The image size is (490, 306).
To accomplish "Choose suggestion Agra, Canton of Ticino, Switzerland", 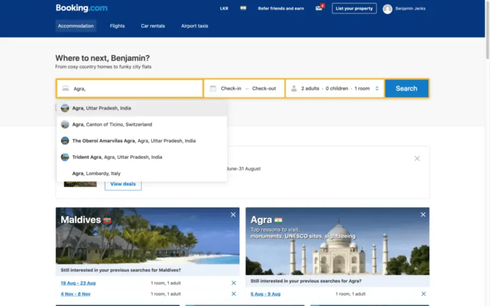I will tap(142, 124).
